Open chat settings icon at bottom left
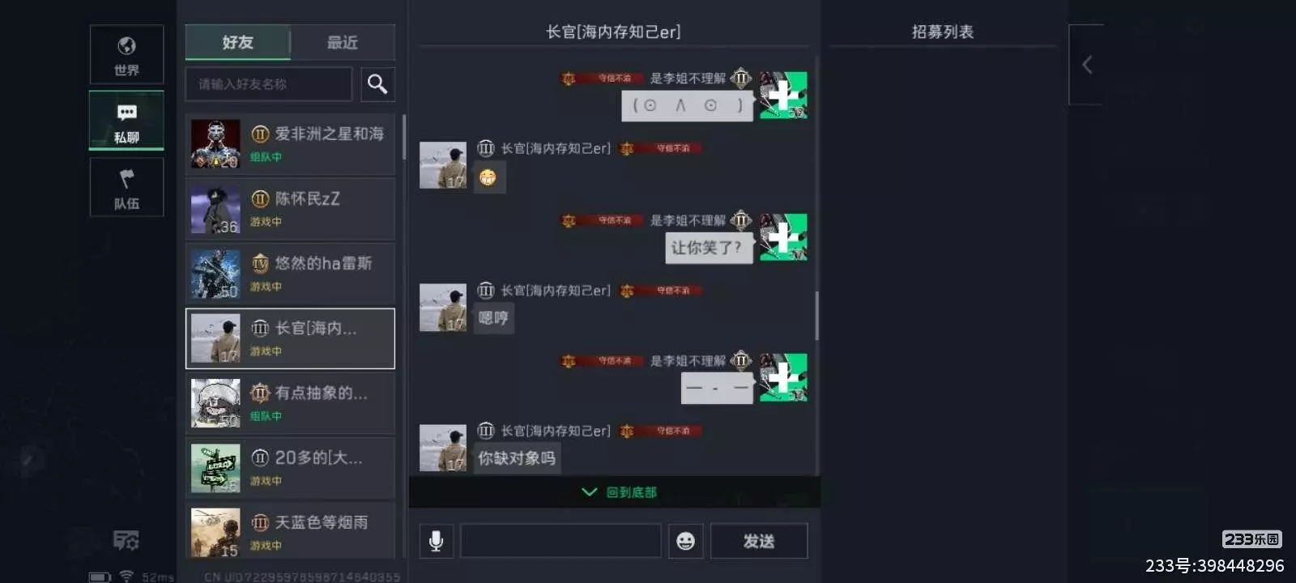The image size is (1296, 583). pos(126,540)
